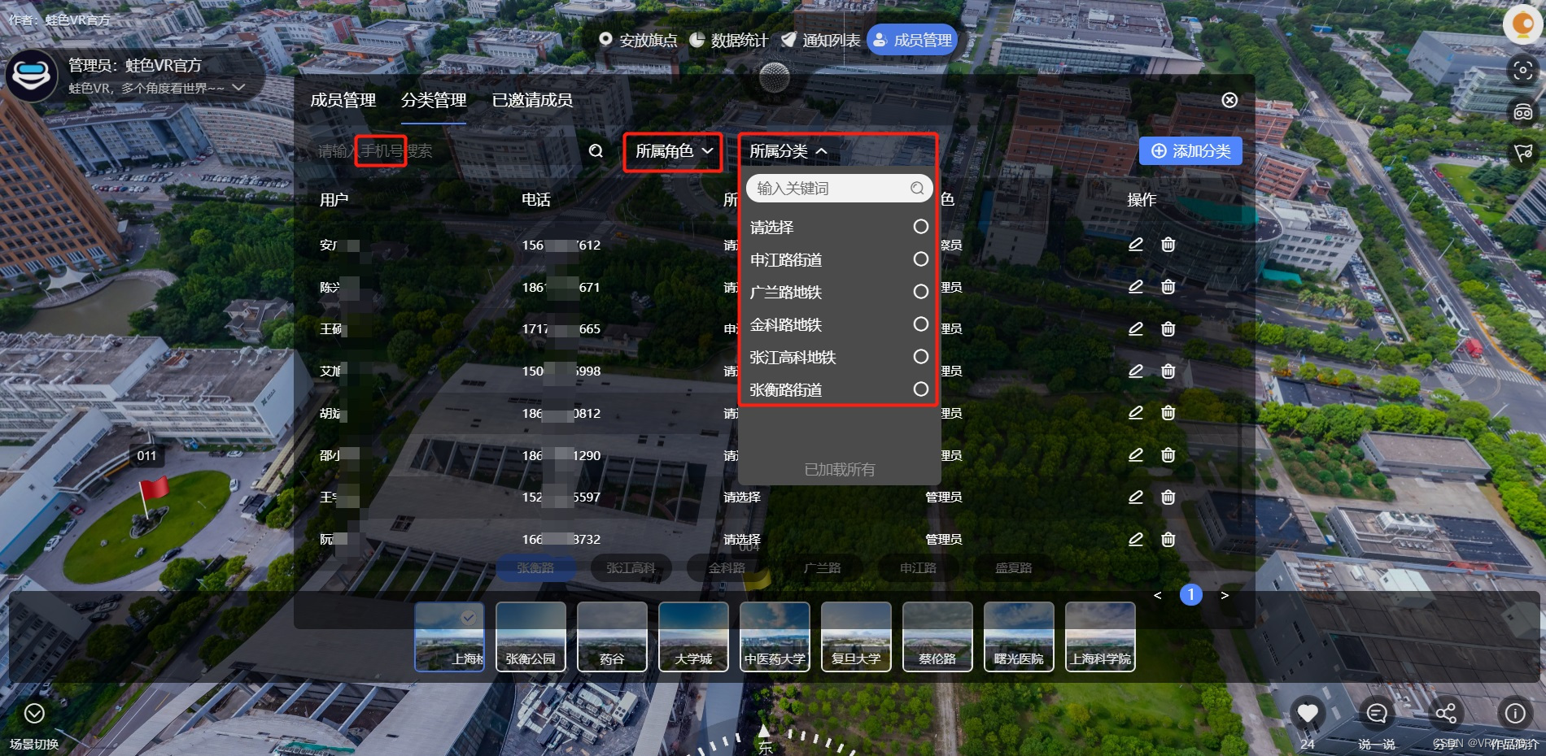
Task: Click the flag marker icon on right sidebar
Action: click(1523, 153)
